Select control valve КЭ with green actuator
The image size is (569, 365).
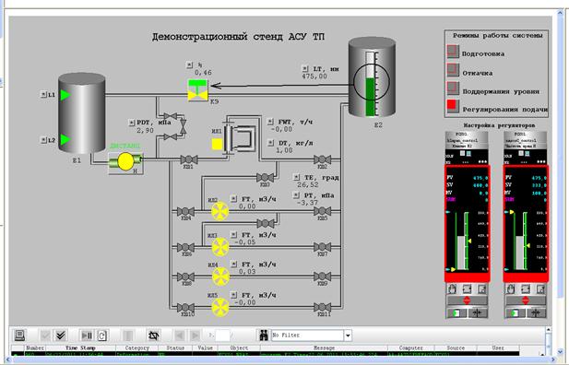[x=197, y=90]
